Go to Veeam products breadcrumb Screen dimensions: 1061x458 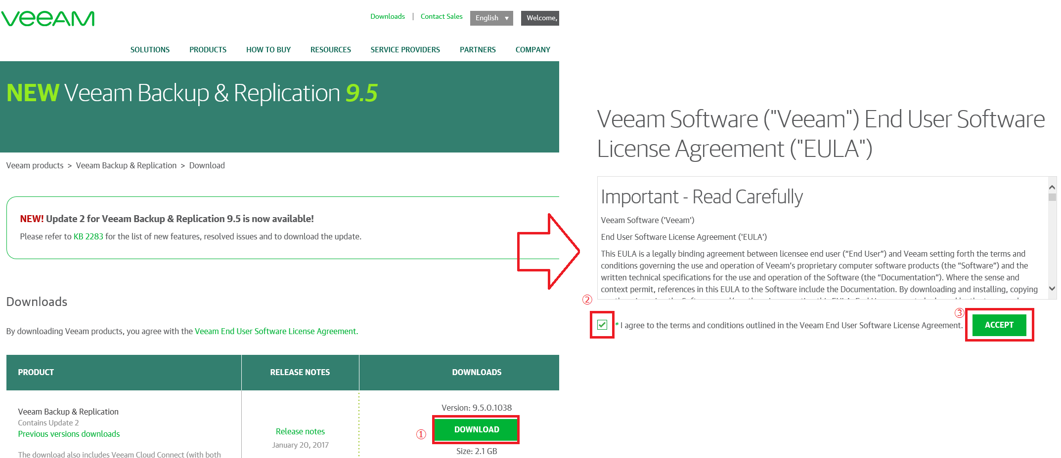coord(35,165)
